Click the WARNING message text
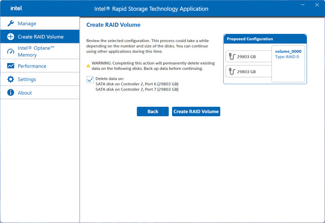The image size is (325, 223). point(153,66)
